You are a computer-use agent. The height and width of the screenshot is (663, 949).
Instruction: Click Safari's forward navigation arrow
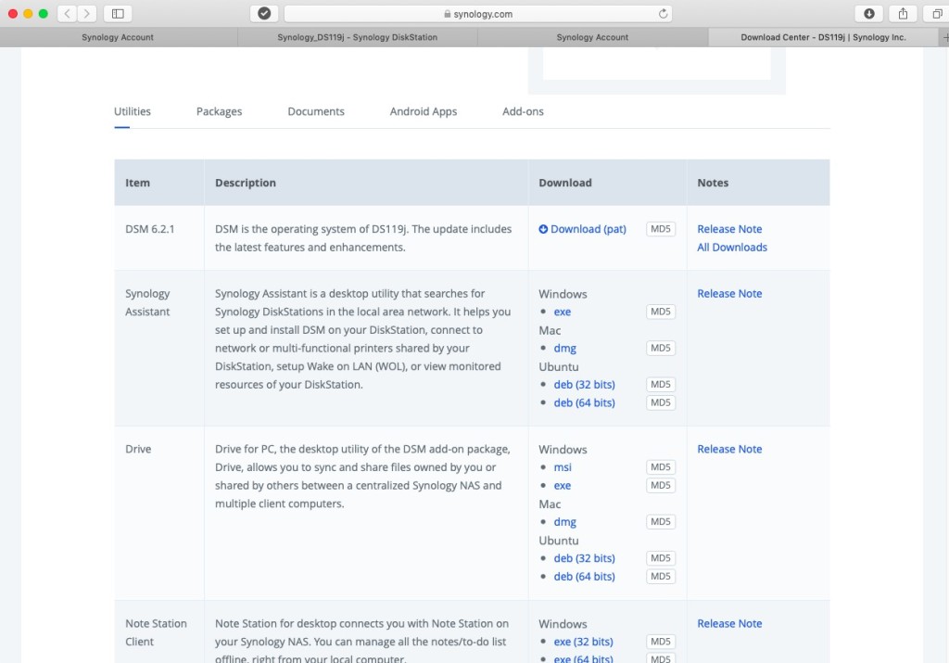(x=86, y=13)
